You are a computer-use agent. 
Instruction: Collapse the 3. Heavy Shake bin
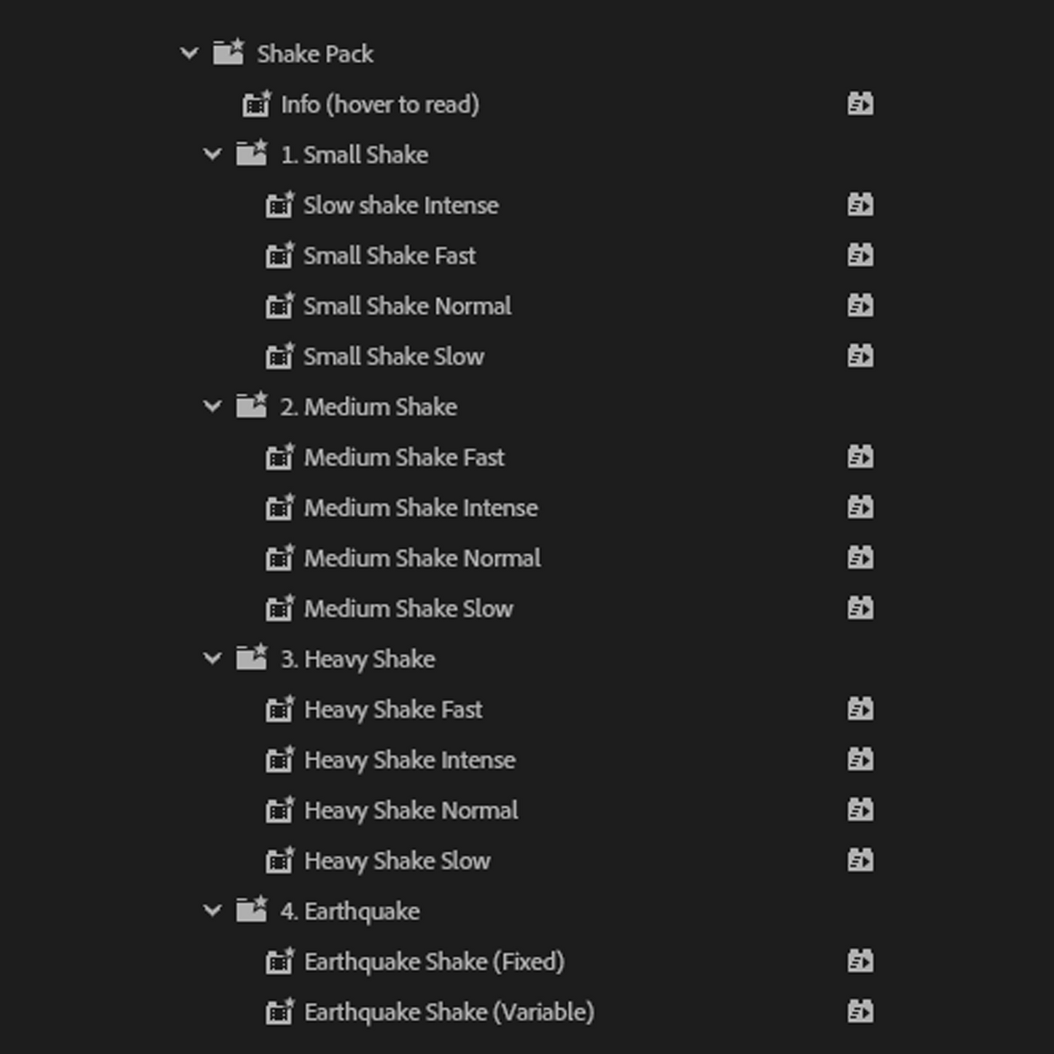coord(212,659)
